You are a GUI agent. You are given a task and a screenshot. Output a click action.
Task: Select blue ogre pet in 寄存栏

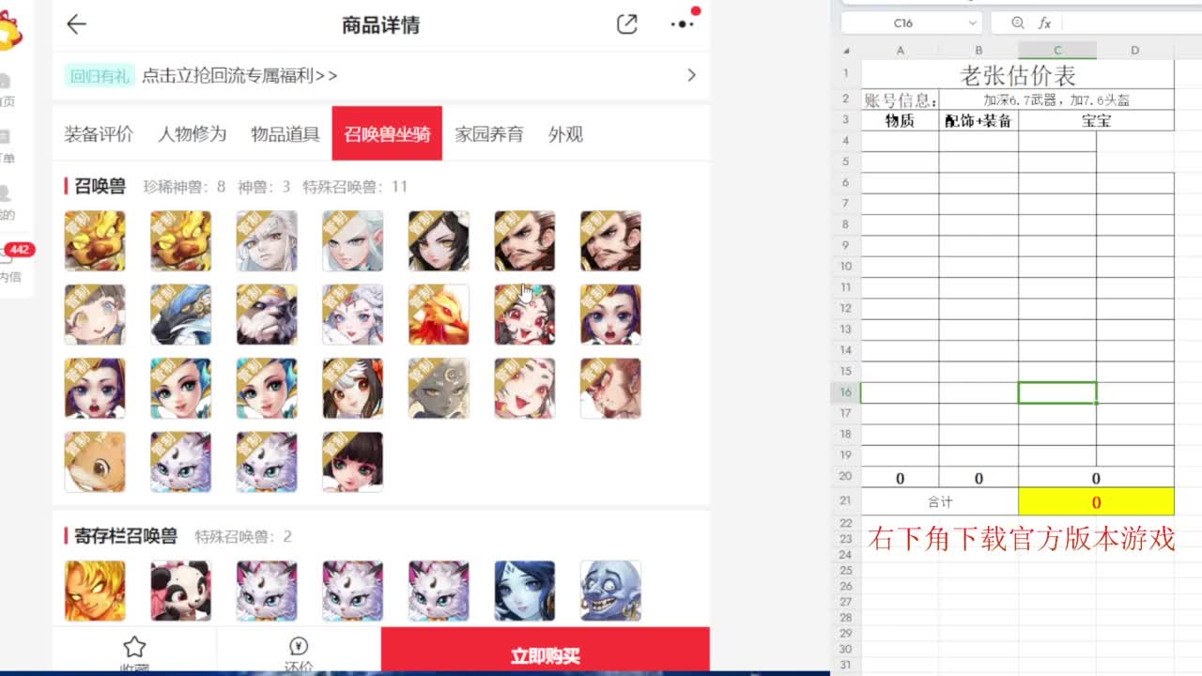click(x=610, y=591)
